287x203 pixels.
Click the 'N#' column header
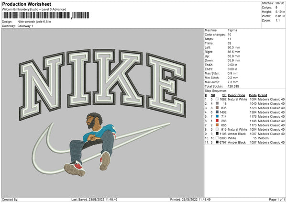click(x=213, y=95)
